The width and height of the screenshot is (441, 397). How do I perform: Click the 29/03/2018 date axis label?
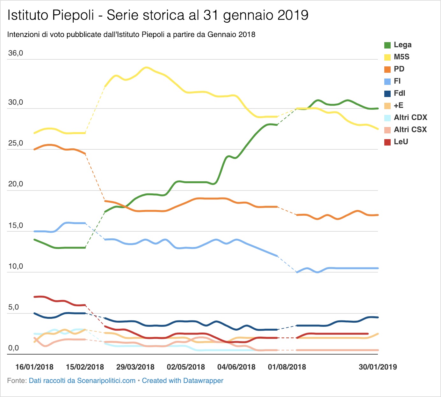click(x=135, y=367)
